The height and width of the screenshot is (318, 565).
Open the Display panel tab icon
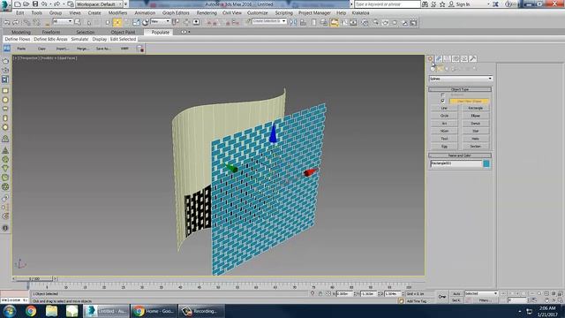464,58
